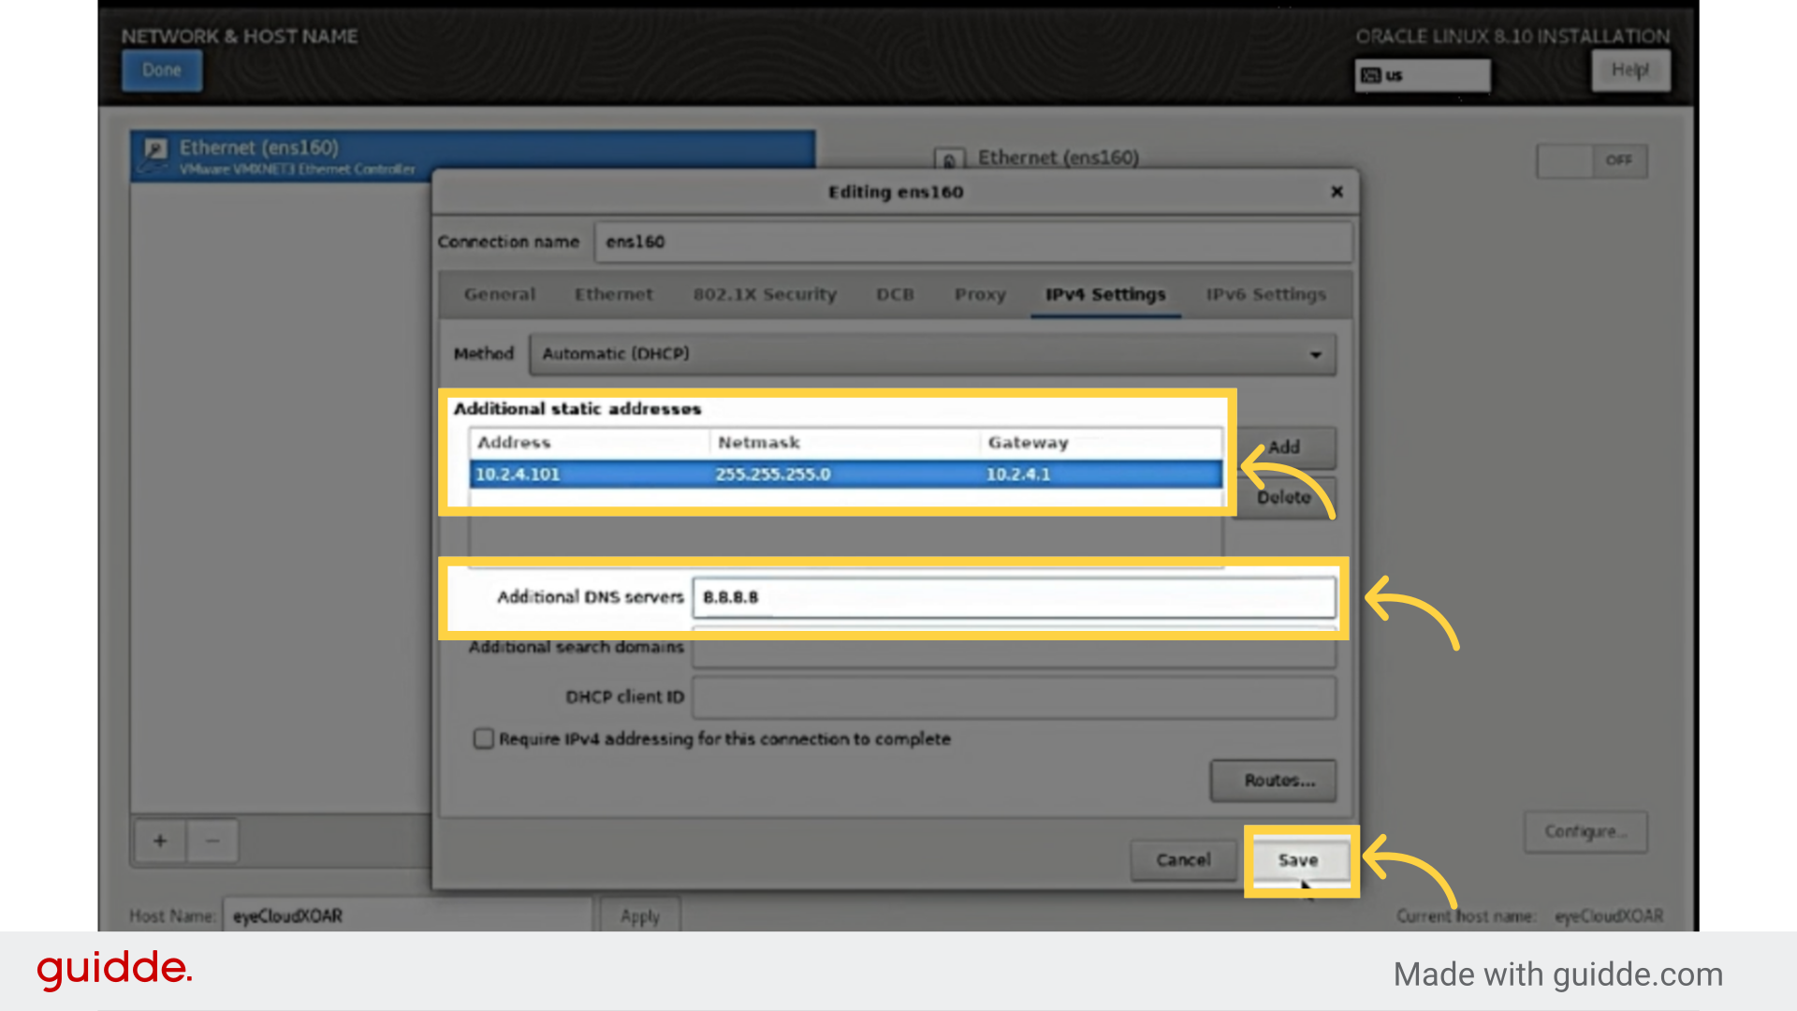The height and width of the screenshot is (1011, 1797).
Task: Enable "Require IPv4 addressing for this connection to complete"
Action: tap(484, 739)
